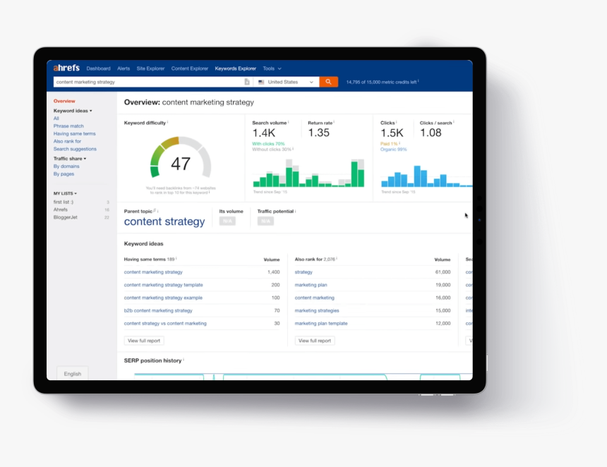Click keyword 'content strategy vs content marketing'
The width and height of the screenshot is (607, 467).
[165, 324]
